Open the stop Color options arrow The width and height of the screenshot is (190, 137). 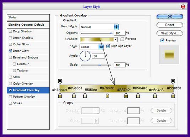[x=96, y=121]
